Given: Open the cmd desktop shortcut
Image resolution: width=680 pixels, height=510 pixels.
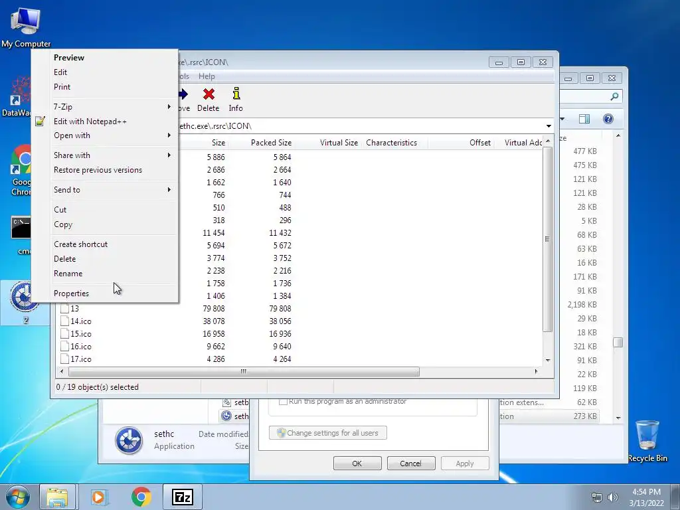Looking at the screenshot, I should 21,234.
